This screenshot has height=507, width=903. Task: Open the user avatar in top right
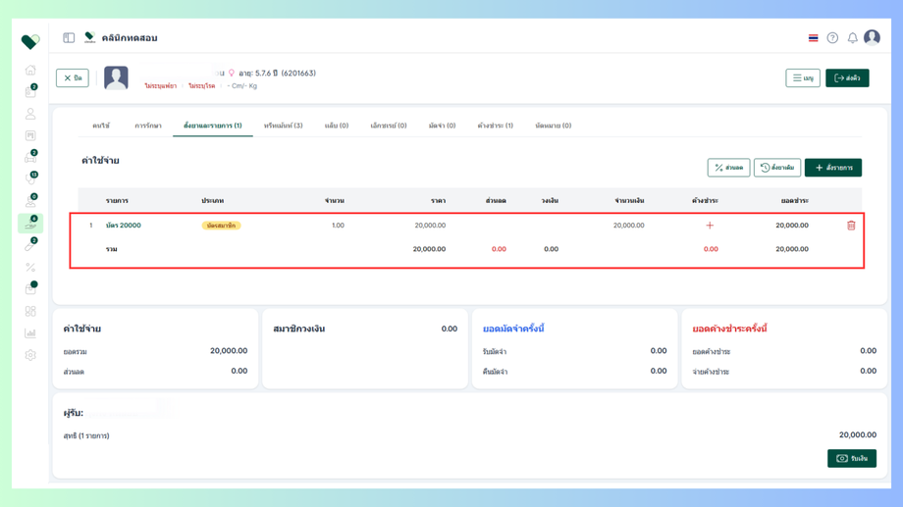click(872, 37)
